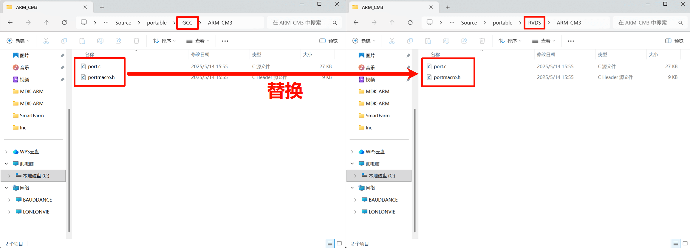The image size is (690, 248).
Task: Click Paste icon in left window toolbar
Action: point(82,41)
